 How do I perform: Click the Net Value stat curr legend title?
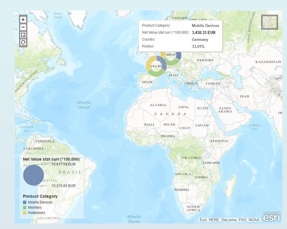pos(51,159)
